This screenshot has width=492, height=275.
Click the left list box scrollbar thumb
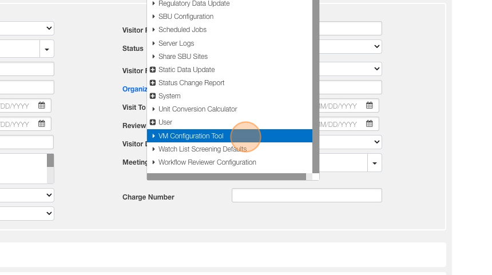[x=50, y=161]
